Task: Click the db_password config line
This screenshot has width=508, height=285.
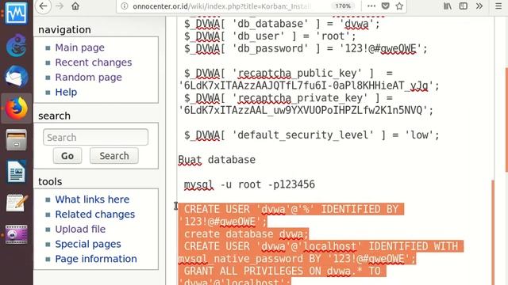Action: click(x=306, y=48)
